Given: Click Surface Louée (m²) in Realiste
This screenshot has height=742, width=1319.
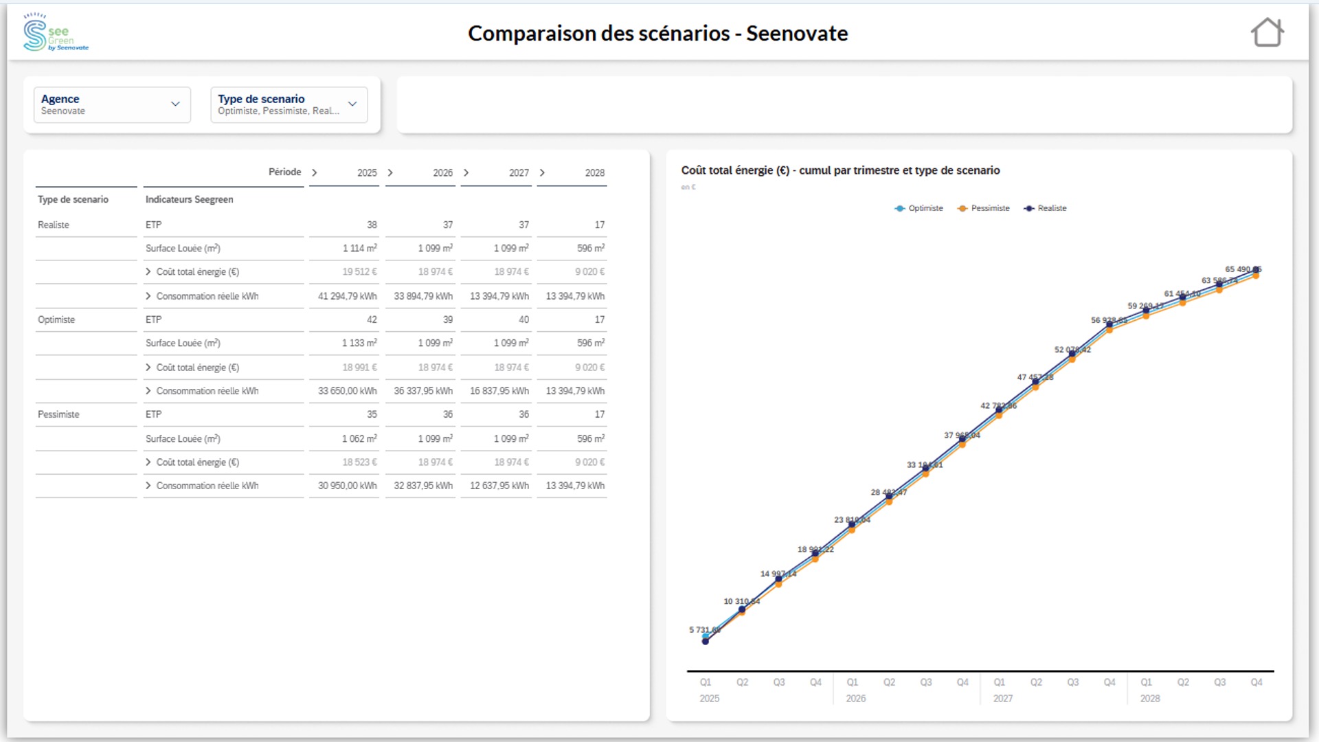Looking at the screenshot, I should click(x=183, y=248).
